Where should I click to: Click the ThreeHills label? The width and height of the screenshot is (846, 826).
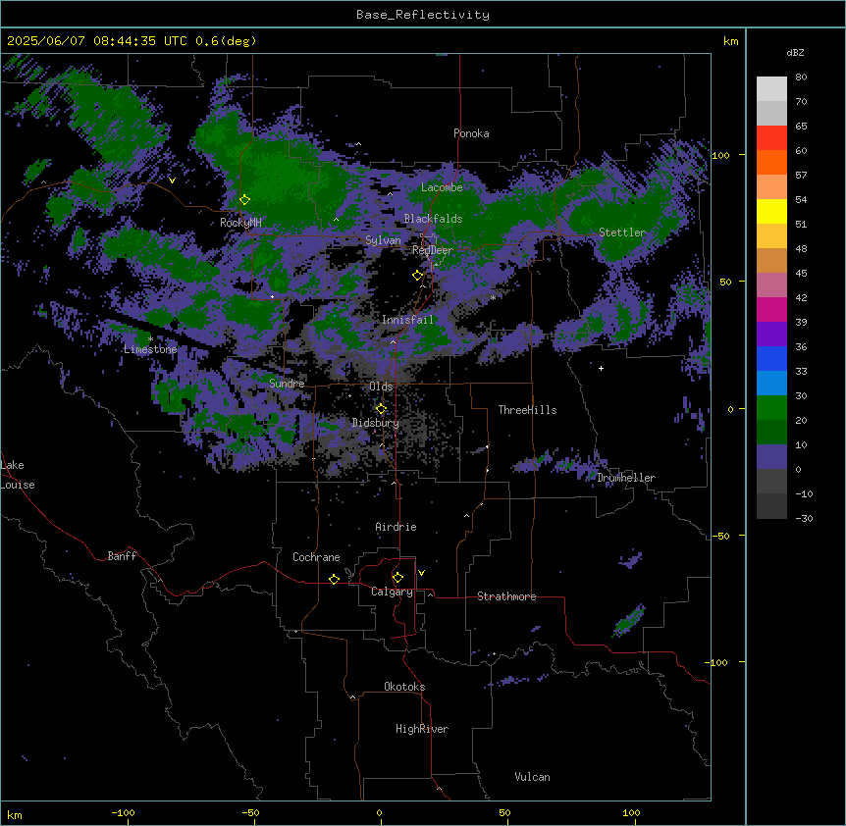(x=527, y=410)
